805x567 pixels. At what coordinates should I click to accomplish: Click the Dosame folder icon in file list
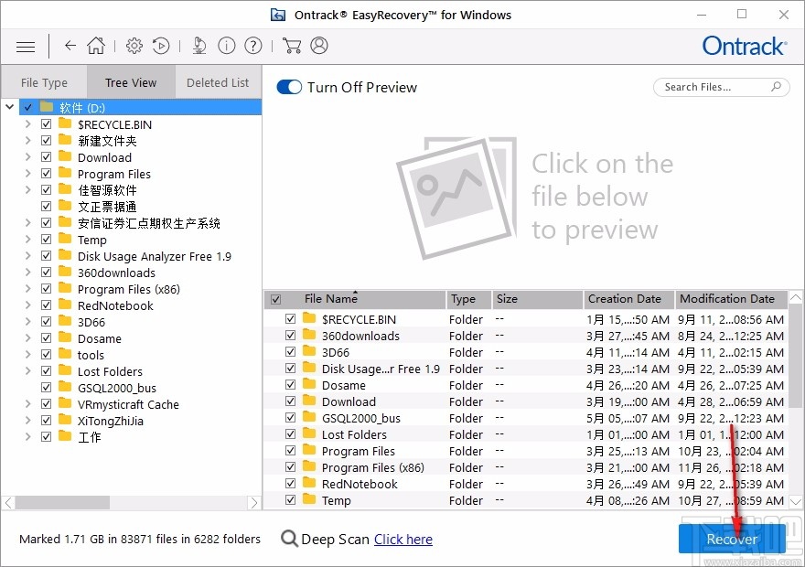(x=309, y=384)
